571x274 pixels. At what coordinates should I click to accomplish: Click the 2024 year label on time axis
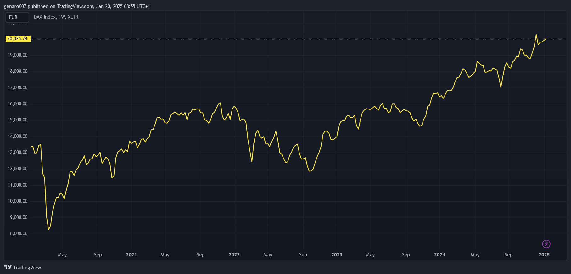439,255
